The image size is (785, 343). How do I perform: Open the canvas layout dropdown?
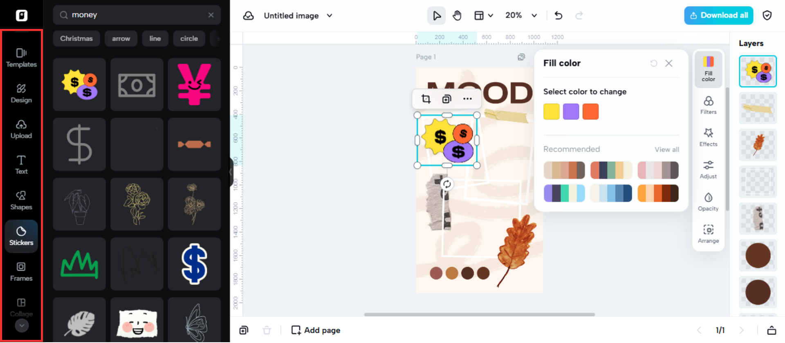484,16
